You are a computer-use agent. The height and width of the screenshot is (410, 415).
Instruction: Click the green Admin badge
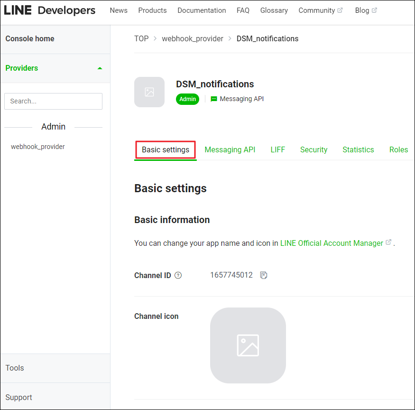(x=188, y=99)
